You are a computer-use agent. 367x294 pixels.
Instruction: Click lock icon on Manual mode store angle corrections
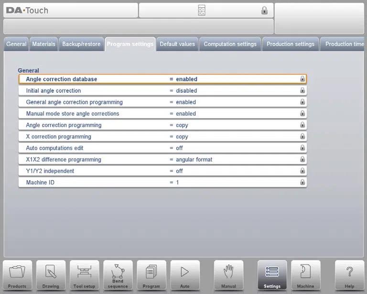pos(302,113)
